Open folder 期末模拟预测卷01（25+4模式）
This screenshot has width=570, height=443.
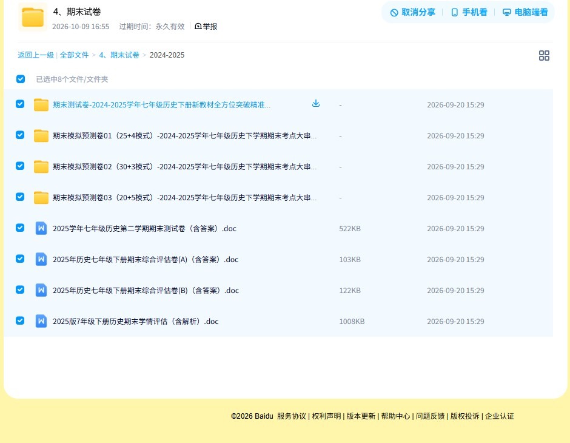[185, 136]
